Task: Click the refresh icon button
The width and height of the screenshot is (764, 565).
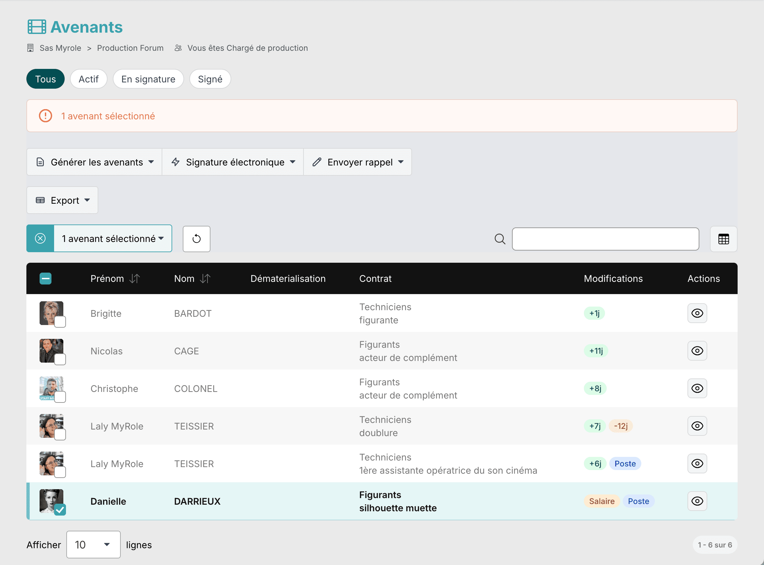Action: [197, 239]
